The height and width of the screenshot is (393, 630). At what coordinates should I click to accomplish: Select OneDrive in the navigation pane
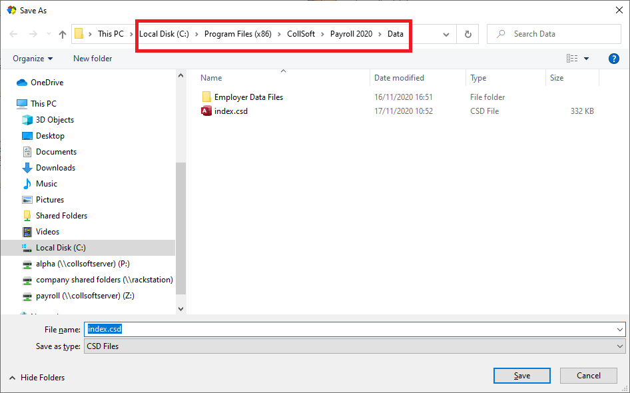pyautogui.click(x=47, y=83)
